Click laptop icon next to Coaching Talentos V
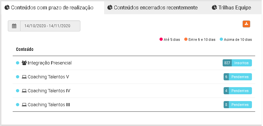 pyautogui.click(x=24, y=77)
